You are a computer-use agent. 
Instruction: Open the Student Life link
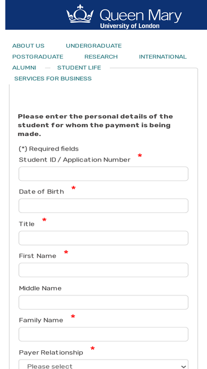79,68
